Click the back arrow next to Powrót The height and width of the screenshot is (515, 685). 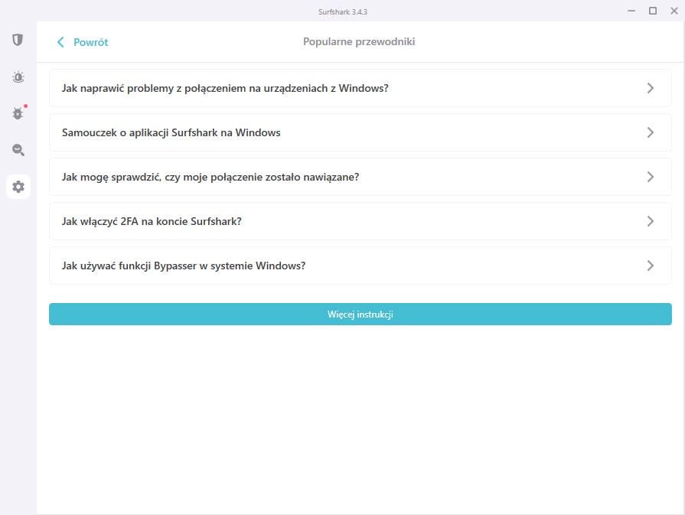point(60,42)
